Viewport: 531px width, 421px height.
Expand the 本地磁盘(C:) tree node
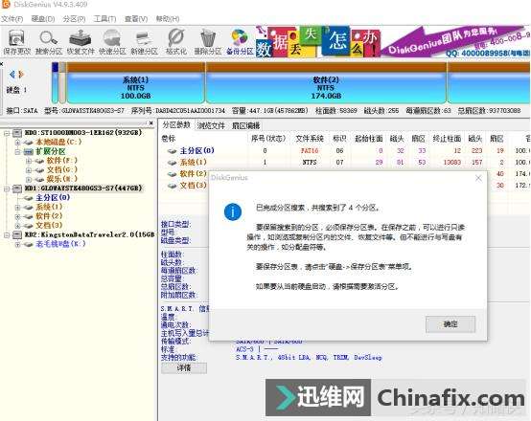tap(17, 143)
